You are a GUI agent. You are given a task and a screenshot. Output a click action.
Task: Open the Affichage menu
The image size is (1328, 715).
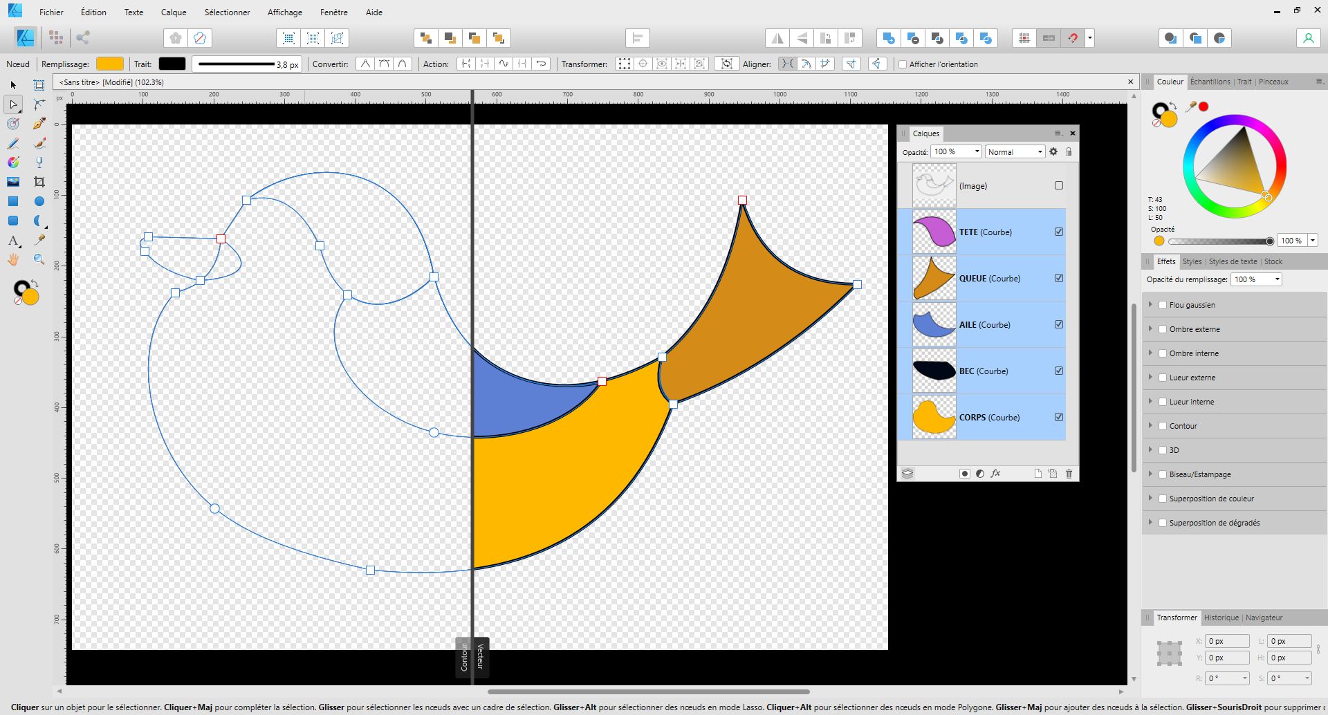[x=285, y=12]
